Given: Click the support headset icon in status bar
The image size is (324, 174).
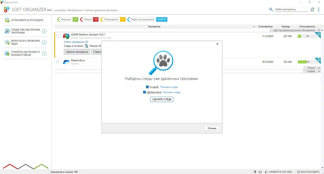Looking at the screenshot, I should point(260,172).
